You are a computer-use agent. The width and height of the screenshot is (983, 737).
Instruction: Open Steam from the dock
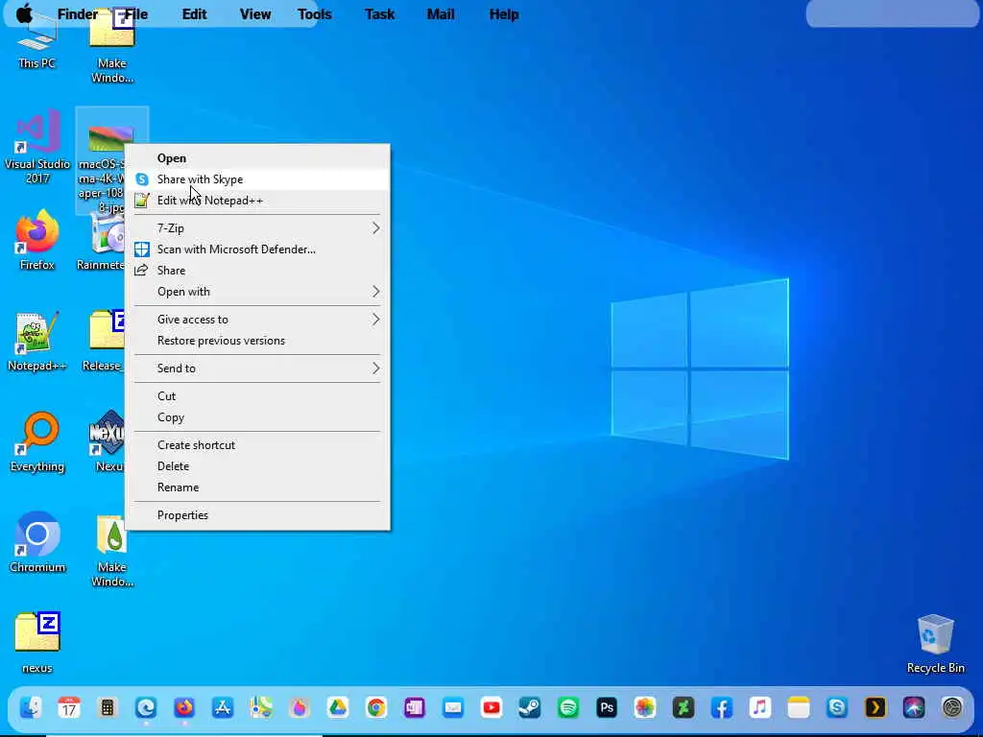(x=530, y=707)
